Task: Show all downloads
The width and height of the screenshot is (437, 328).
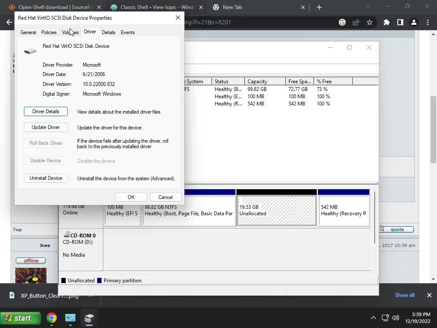Action: [x=405, y=295]
